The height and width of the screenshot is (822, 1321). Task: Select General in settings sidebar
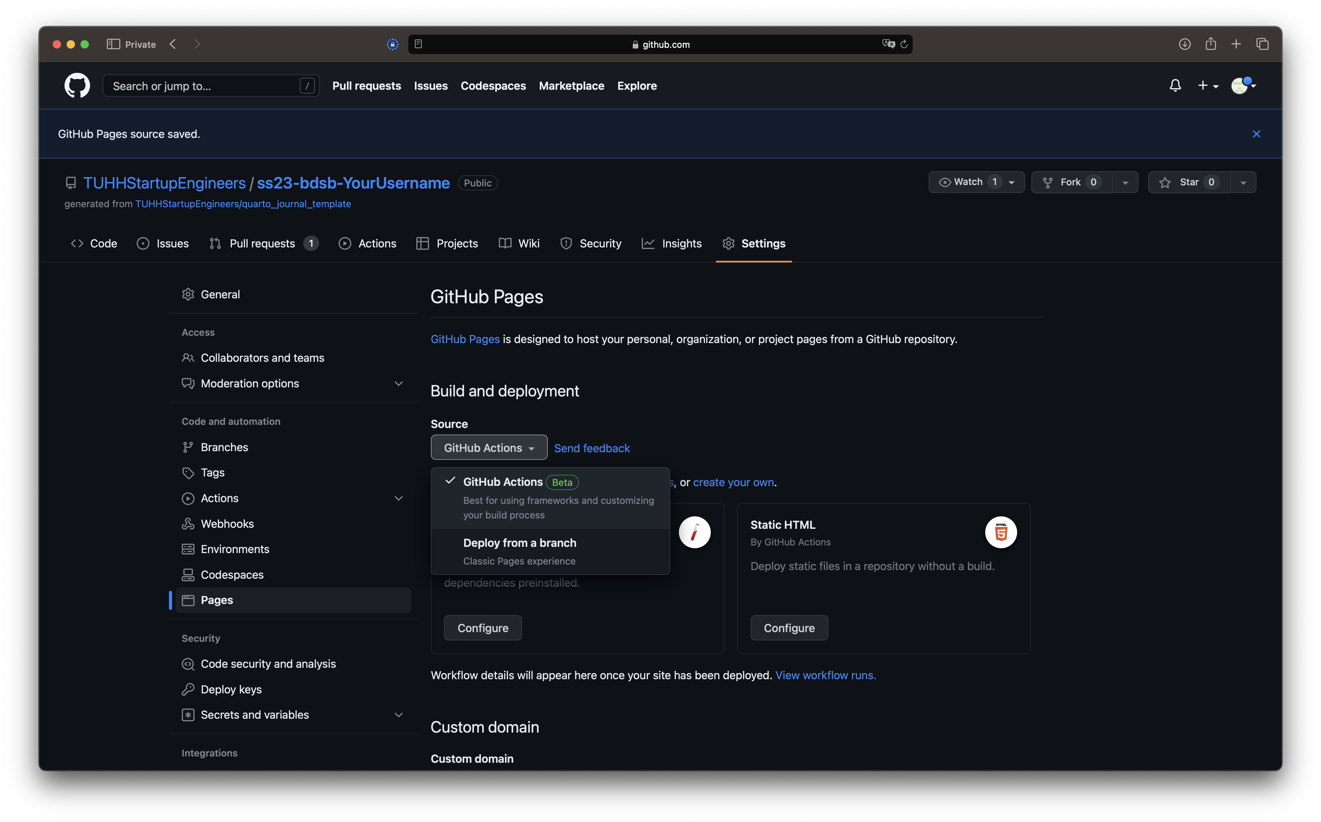[293, 294]
